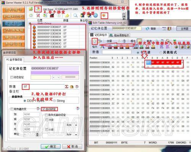Click the 确定 confirm button
The image size is (191, 152).
click(x=50, y=146)
